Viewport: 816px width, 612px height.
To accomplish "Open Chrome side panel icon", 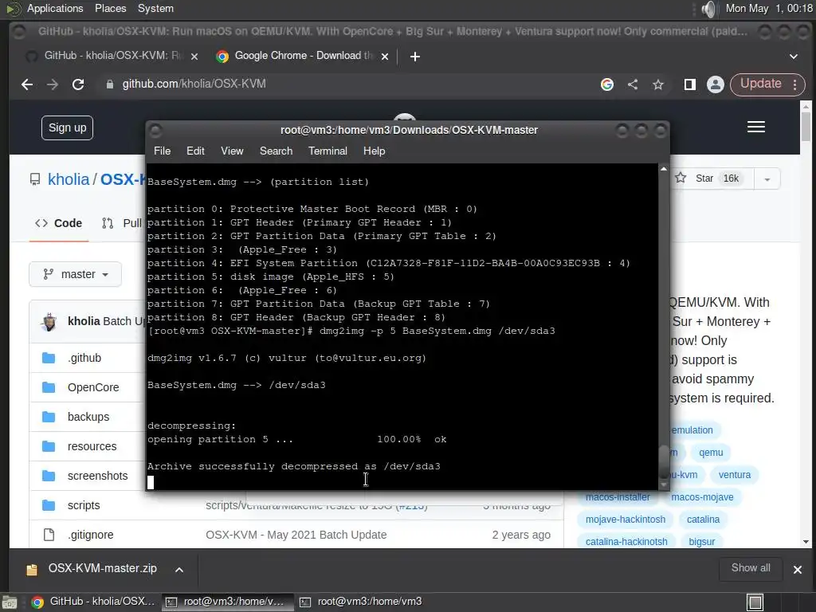I will (689, 84).
